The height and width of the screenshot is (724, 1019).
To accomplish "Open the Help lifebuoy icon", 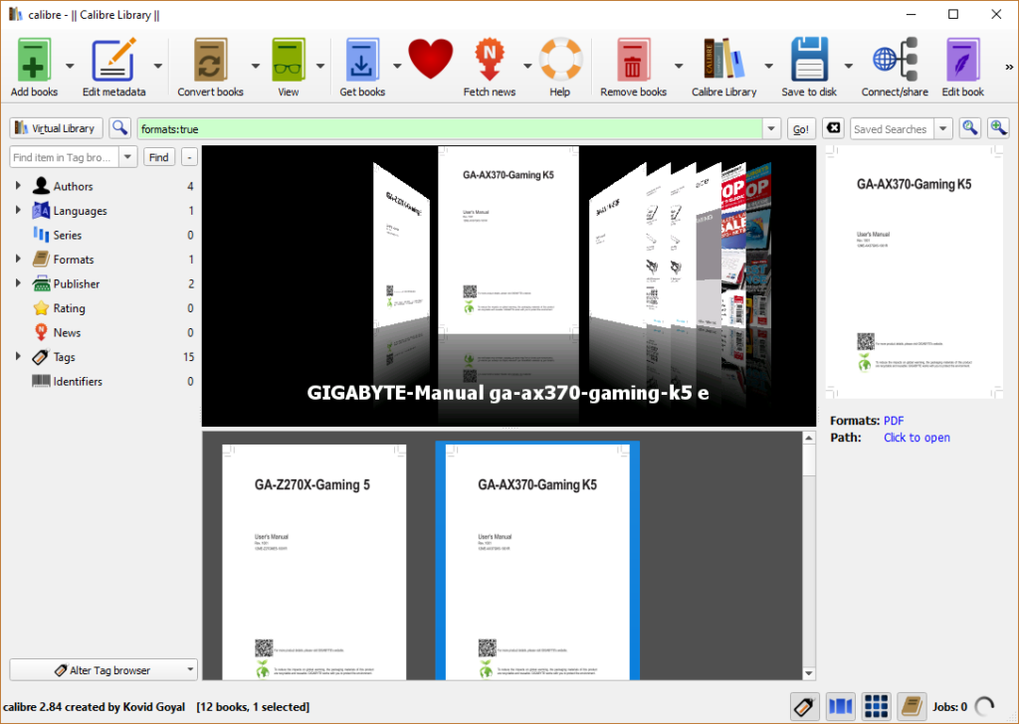I will (x=560, y=60).
